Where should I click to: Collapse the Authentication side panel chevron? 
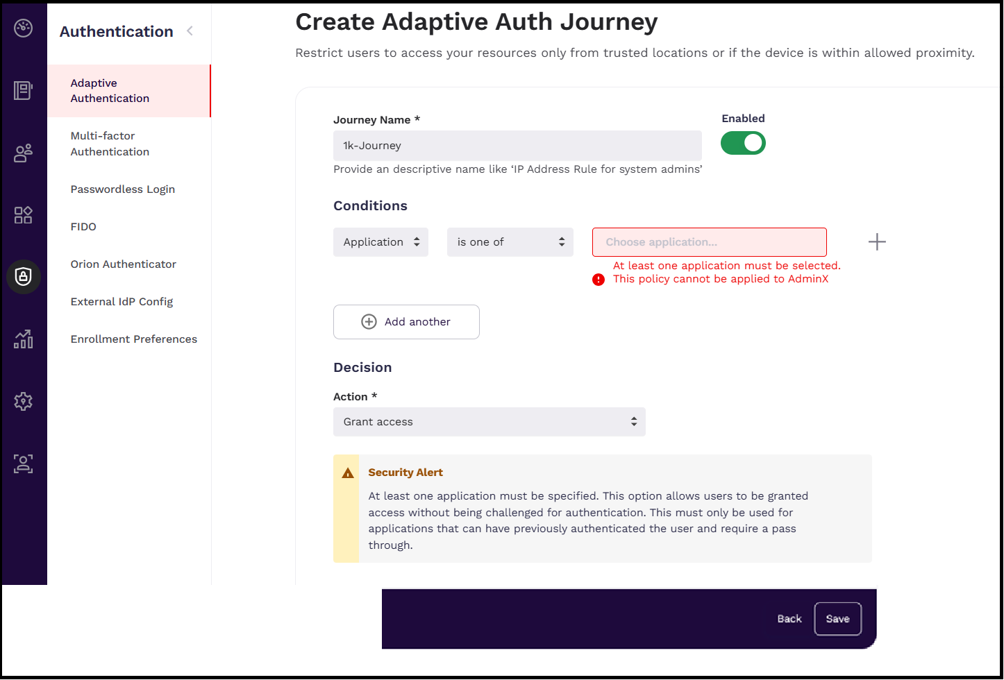(x=190, y=31)
